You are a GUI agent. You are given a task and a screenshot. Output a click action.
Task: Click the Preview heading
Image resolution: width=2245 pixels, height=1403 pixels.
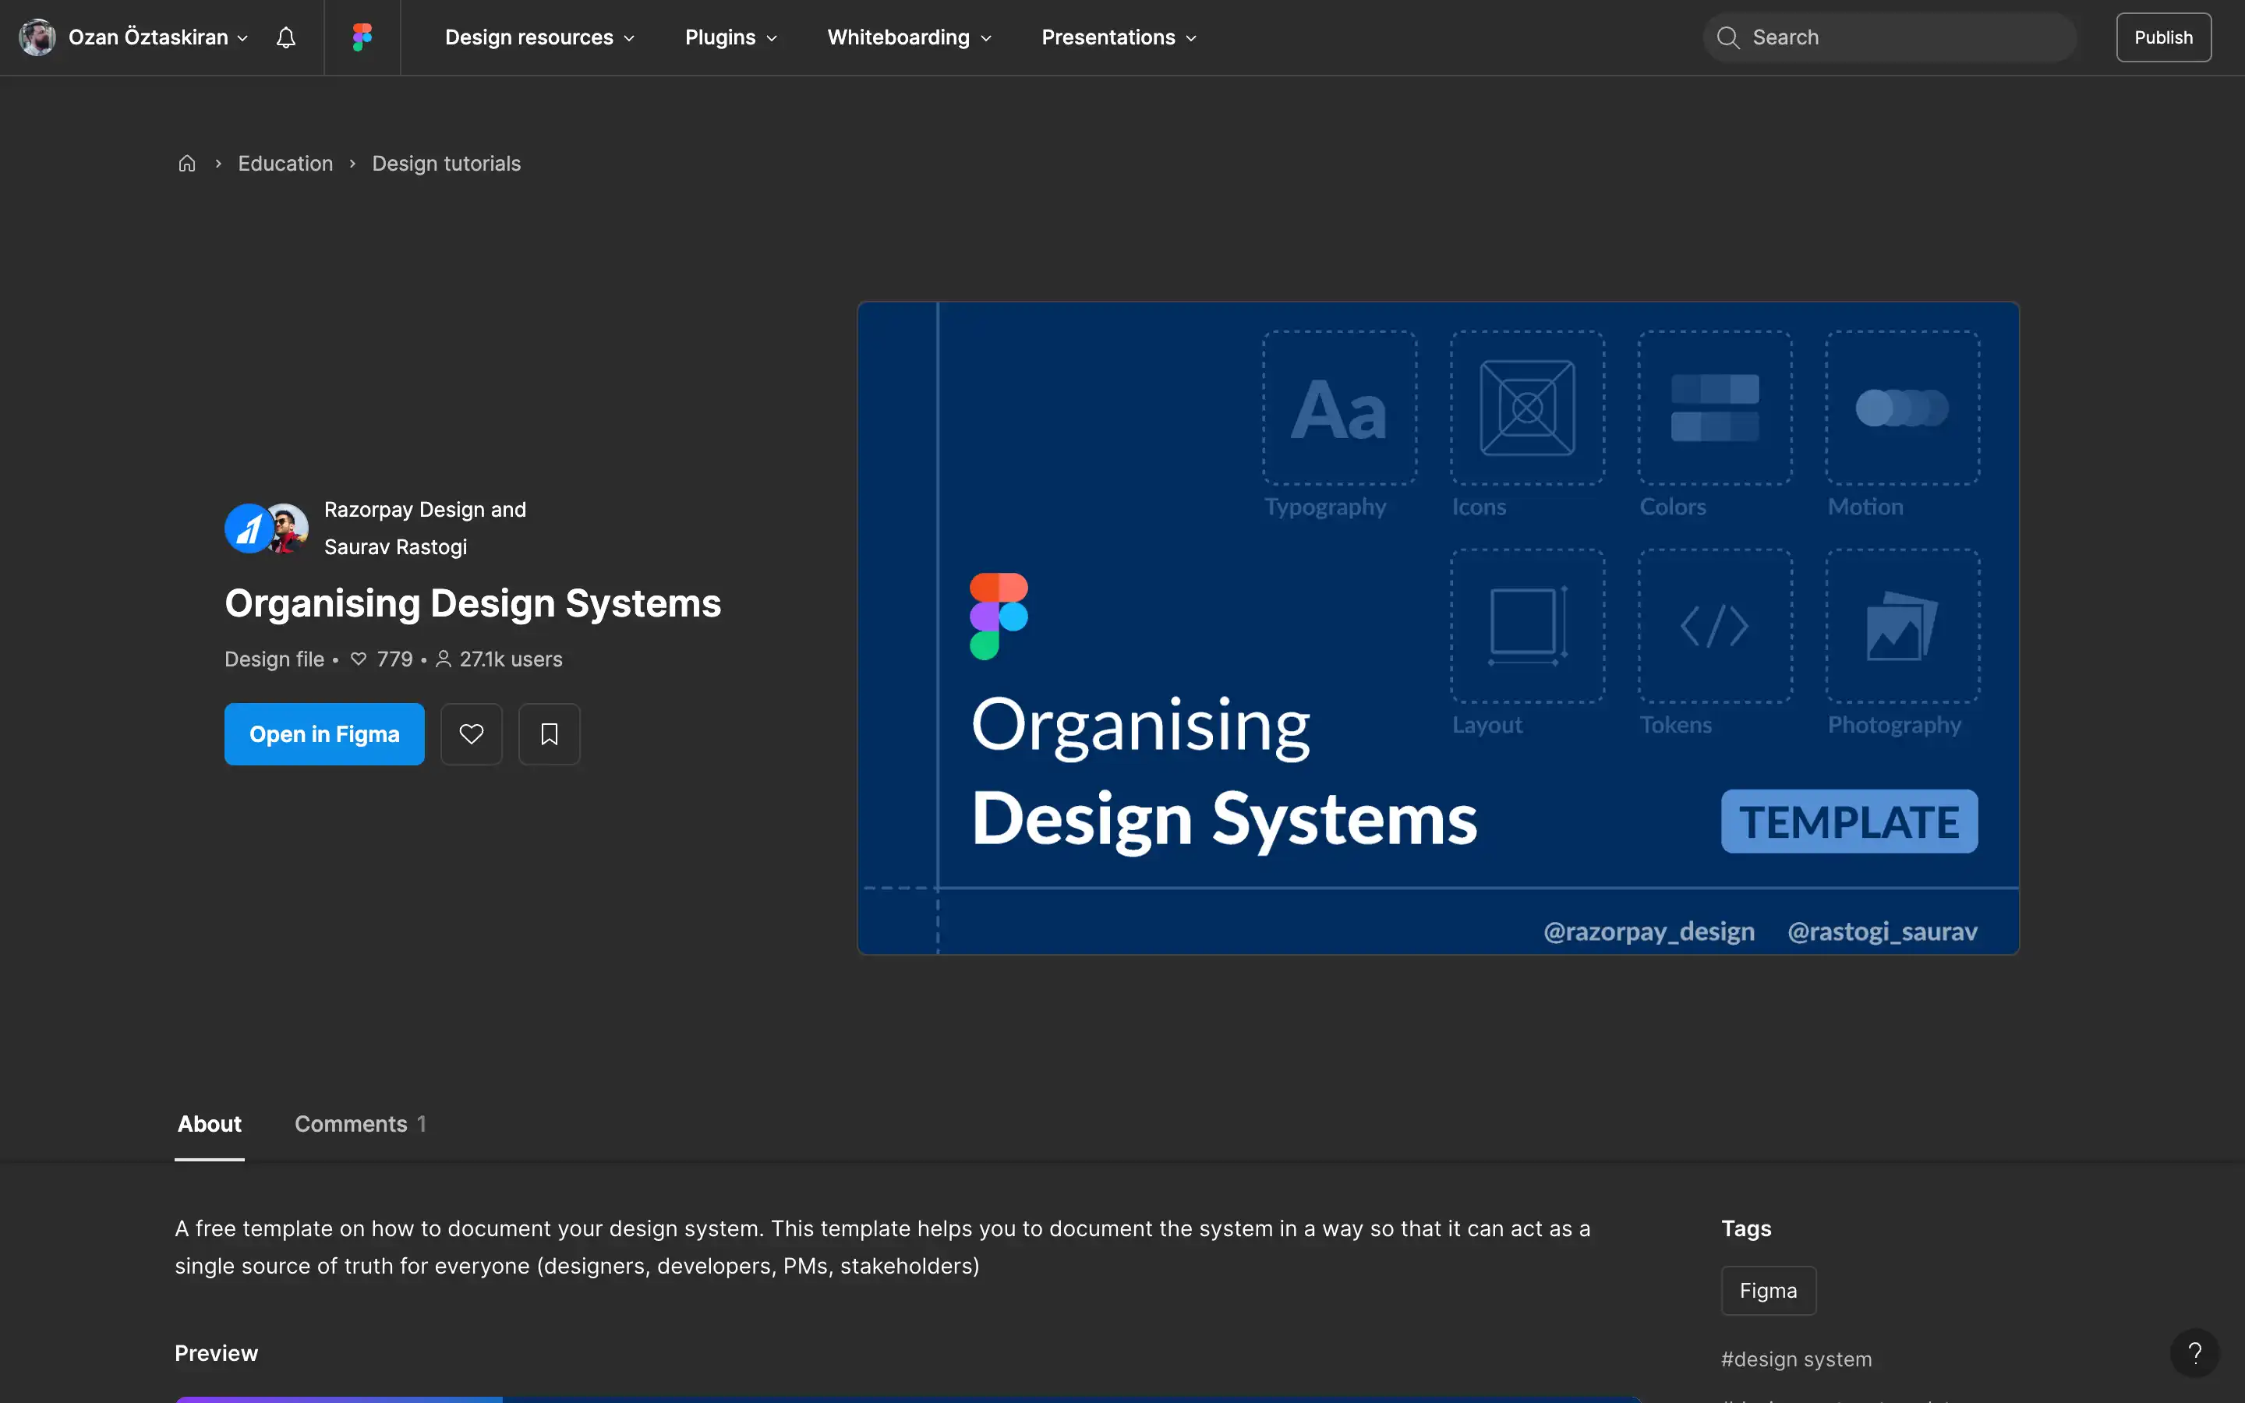click(x=216, y=1353)
